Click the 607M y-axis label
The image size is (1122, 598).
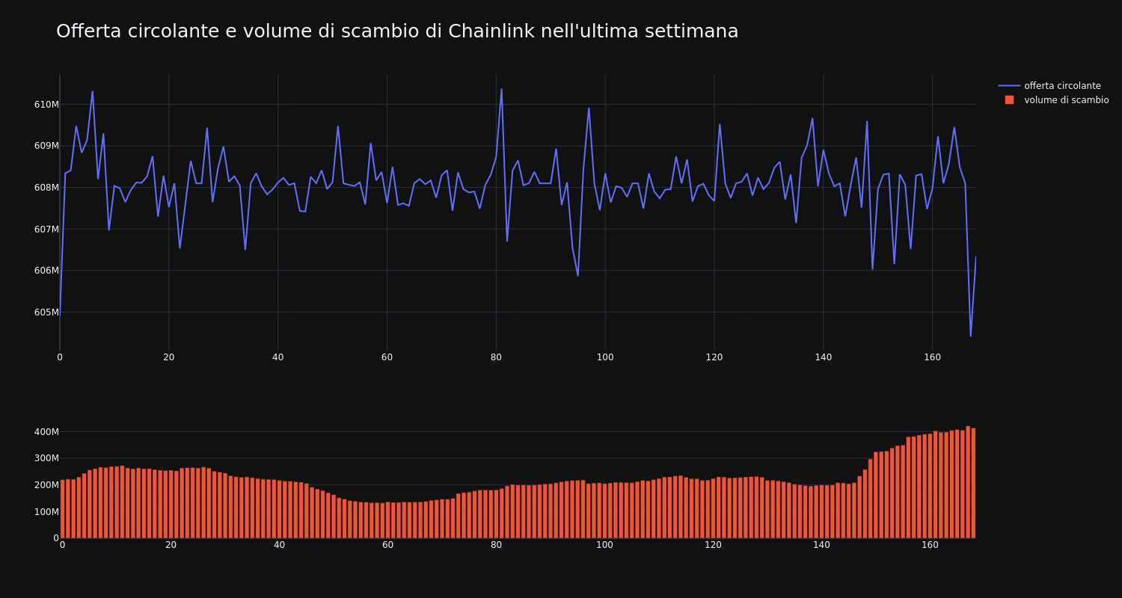coord(46,229)
